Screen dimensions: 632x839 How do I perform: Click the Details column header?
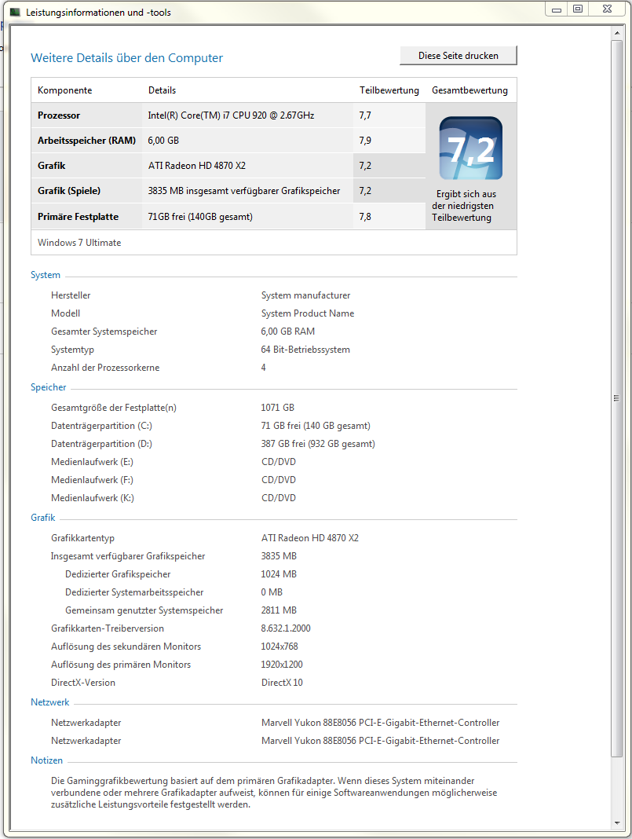162,90
